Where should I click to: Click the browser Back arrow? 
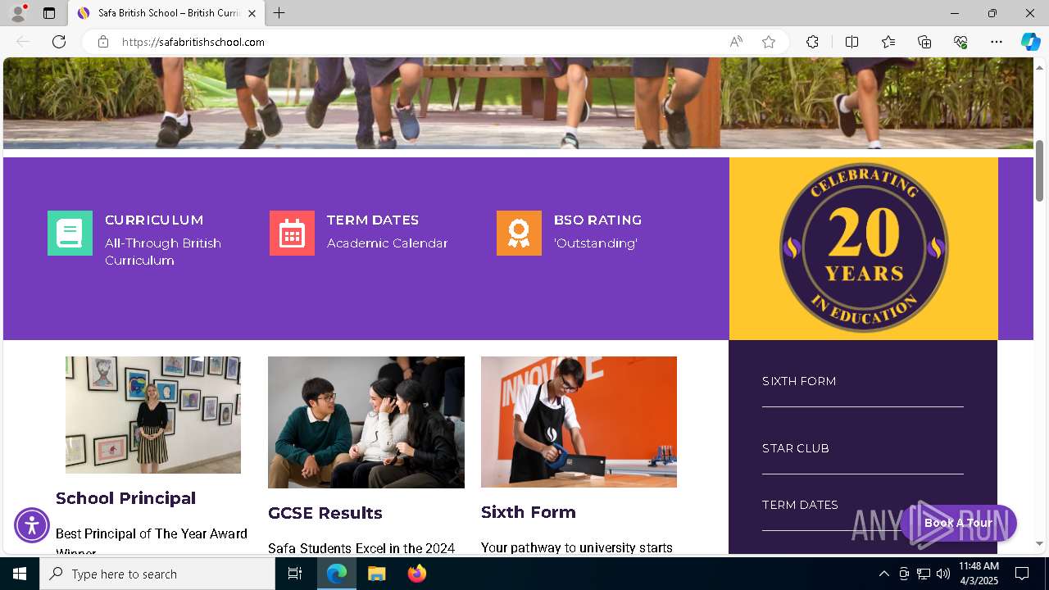click(x=23, y=42)
